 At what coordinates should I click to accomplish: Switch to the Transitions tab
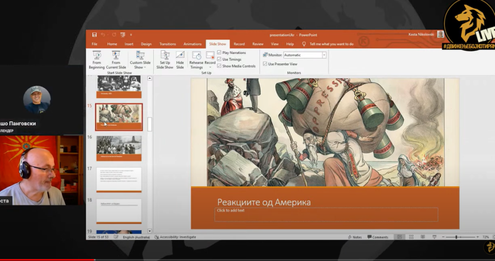[x=168, y=44]
